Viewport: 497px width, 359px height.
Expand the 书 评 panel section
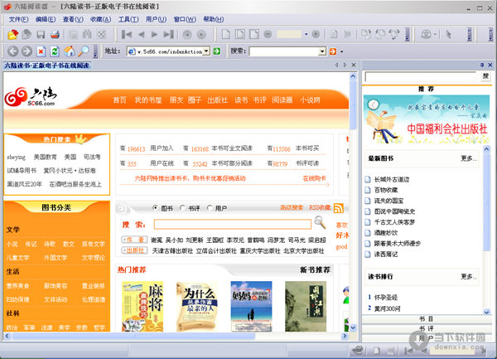click(426, 328)
